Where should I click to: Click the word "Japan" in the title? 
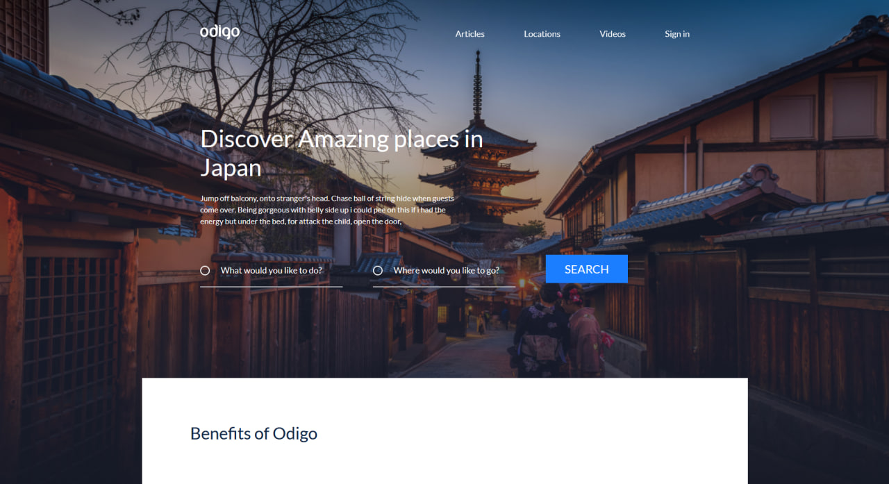click(231, 167)
